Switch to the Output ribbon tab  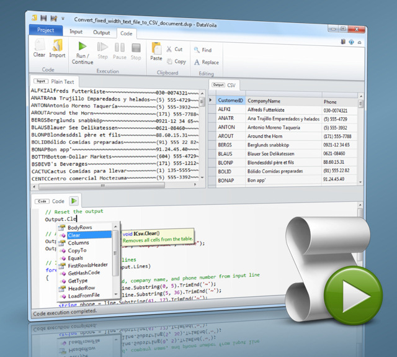tap(102, 32)
